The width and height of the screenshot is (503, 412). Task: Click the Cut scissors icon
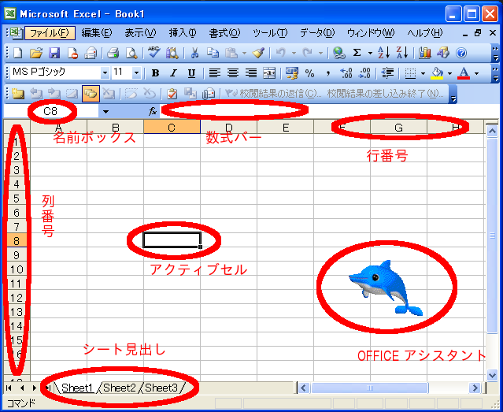tap(194, 53)
